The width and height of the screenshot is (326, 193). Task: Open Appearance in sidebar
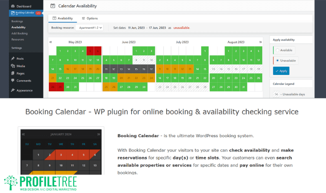[24, 90]
